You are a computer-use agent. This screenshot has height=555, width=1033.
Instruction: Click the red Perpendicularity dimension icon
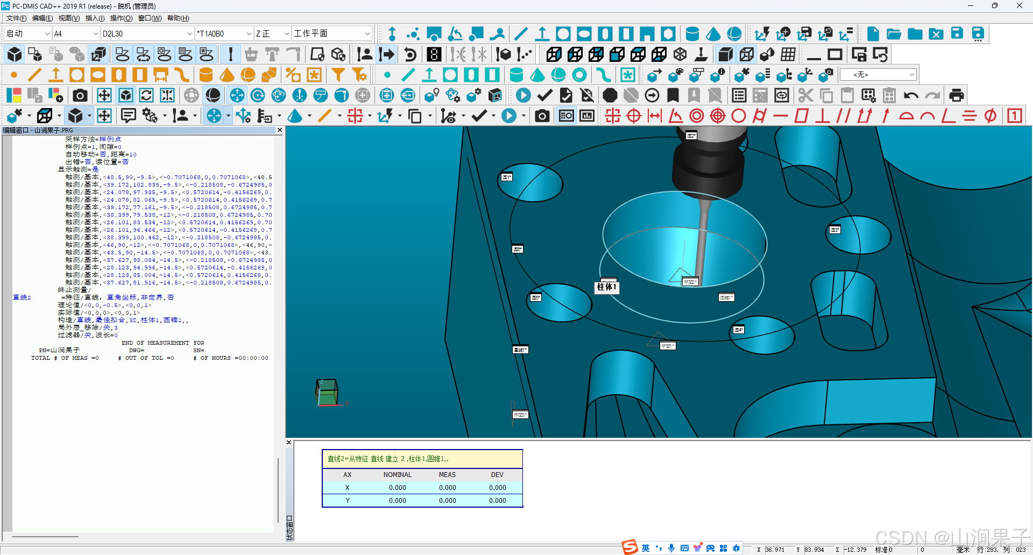click(823, 116)
